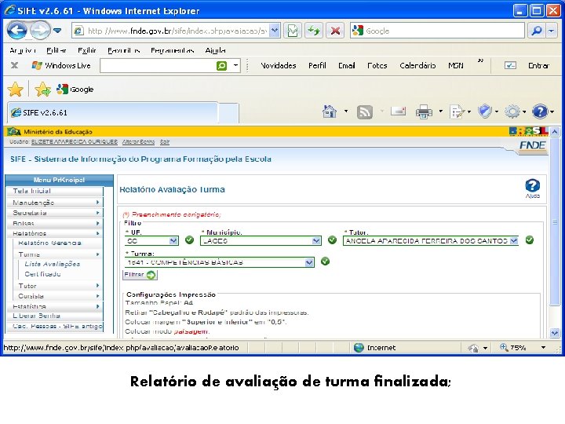Open the recent pages dropdown beside Forward
The height and width of the screenshot is (424, 565).
pos(57,31)
